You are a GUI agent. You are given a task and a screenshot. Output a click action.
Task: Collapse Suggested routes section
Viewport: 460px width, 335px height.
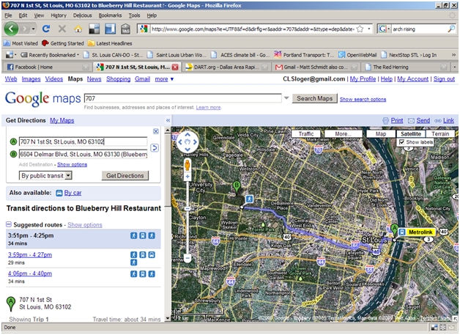pos(9,224)
